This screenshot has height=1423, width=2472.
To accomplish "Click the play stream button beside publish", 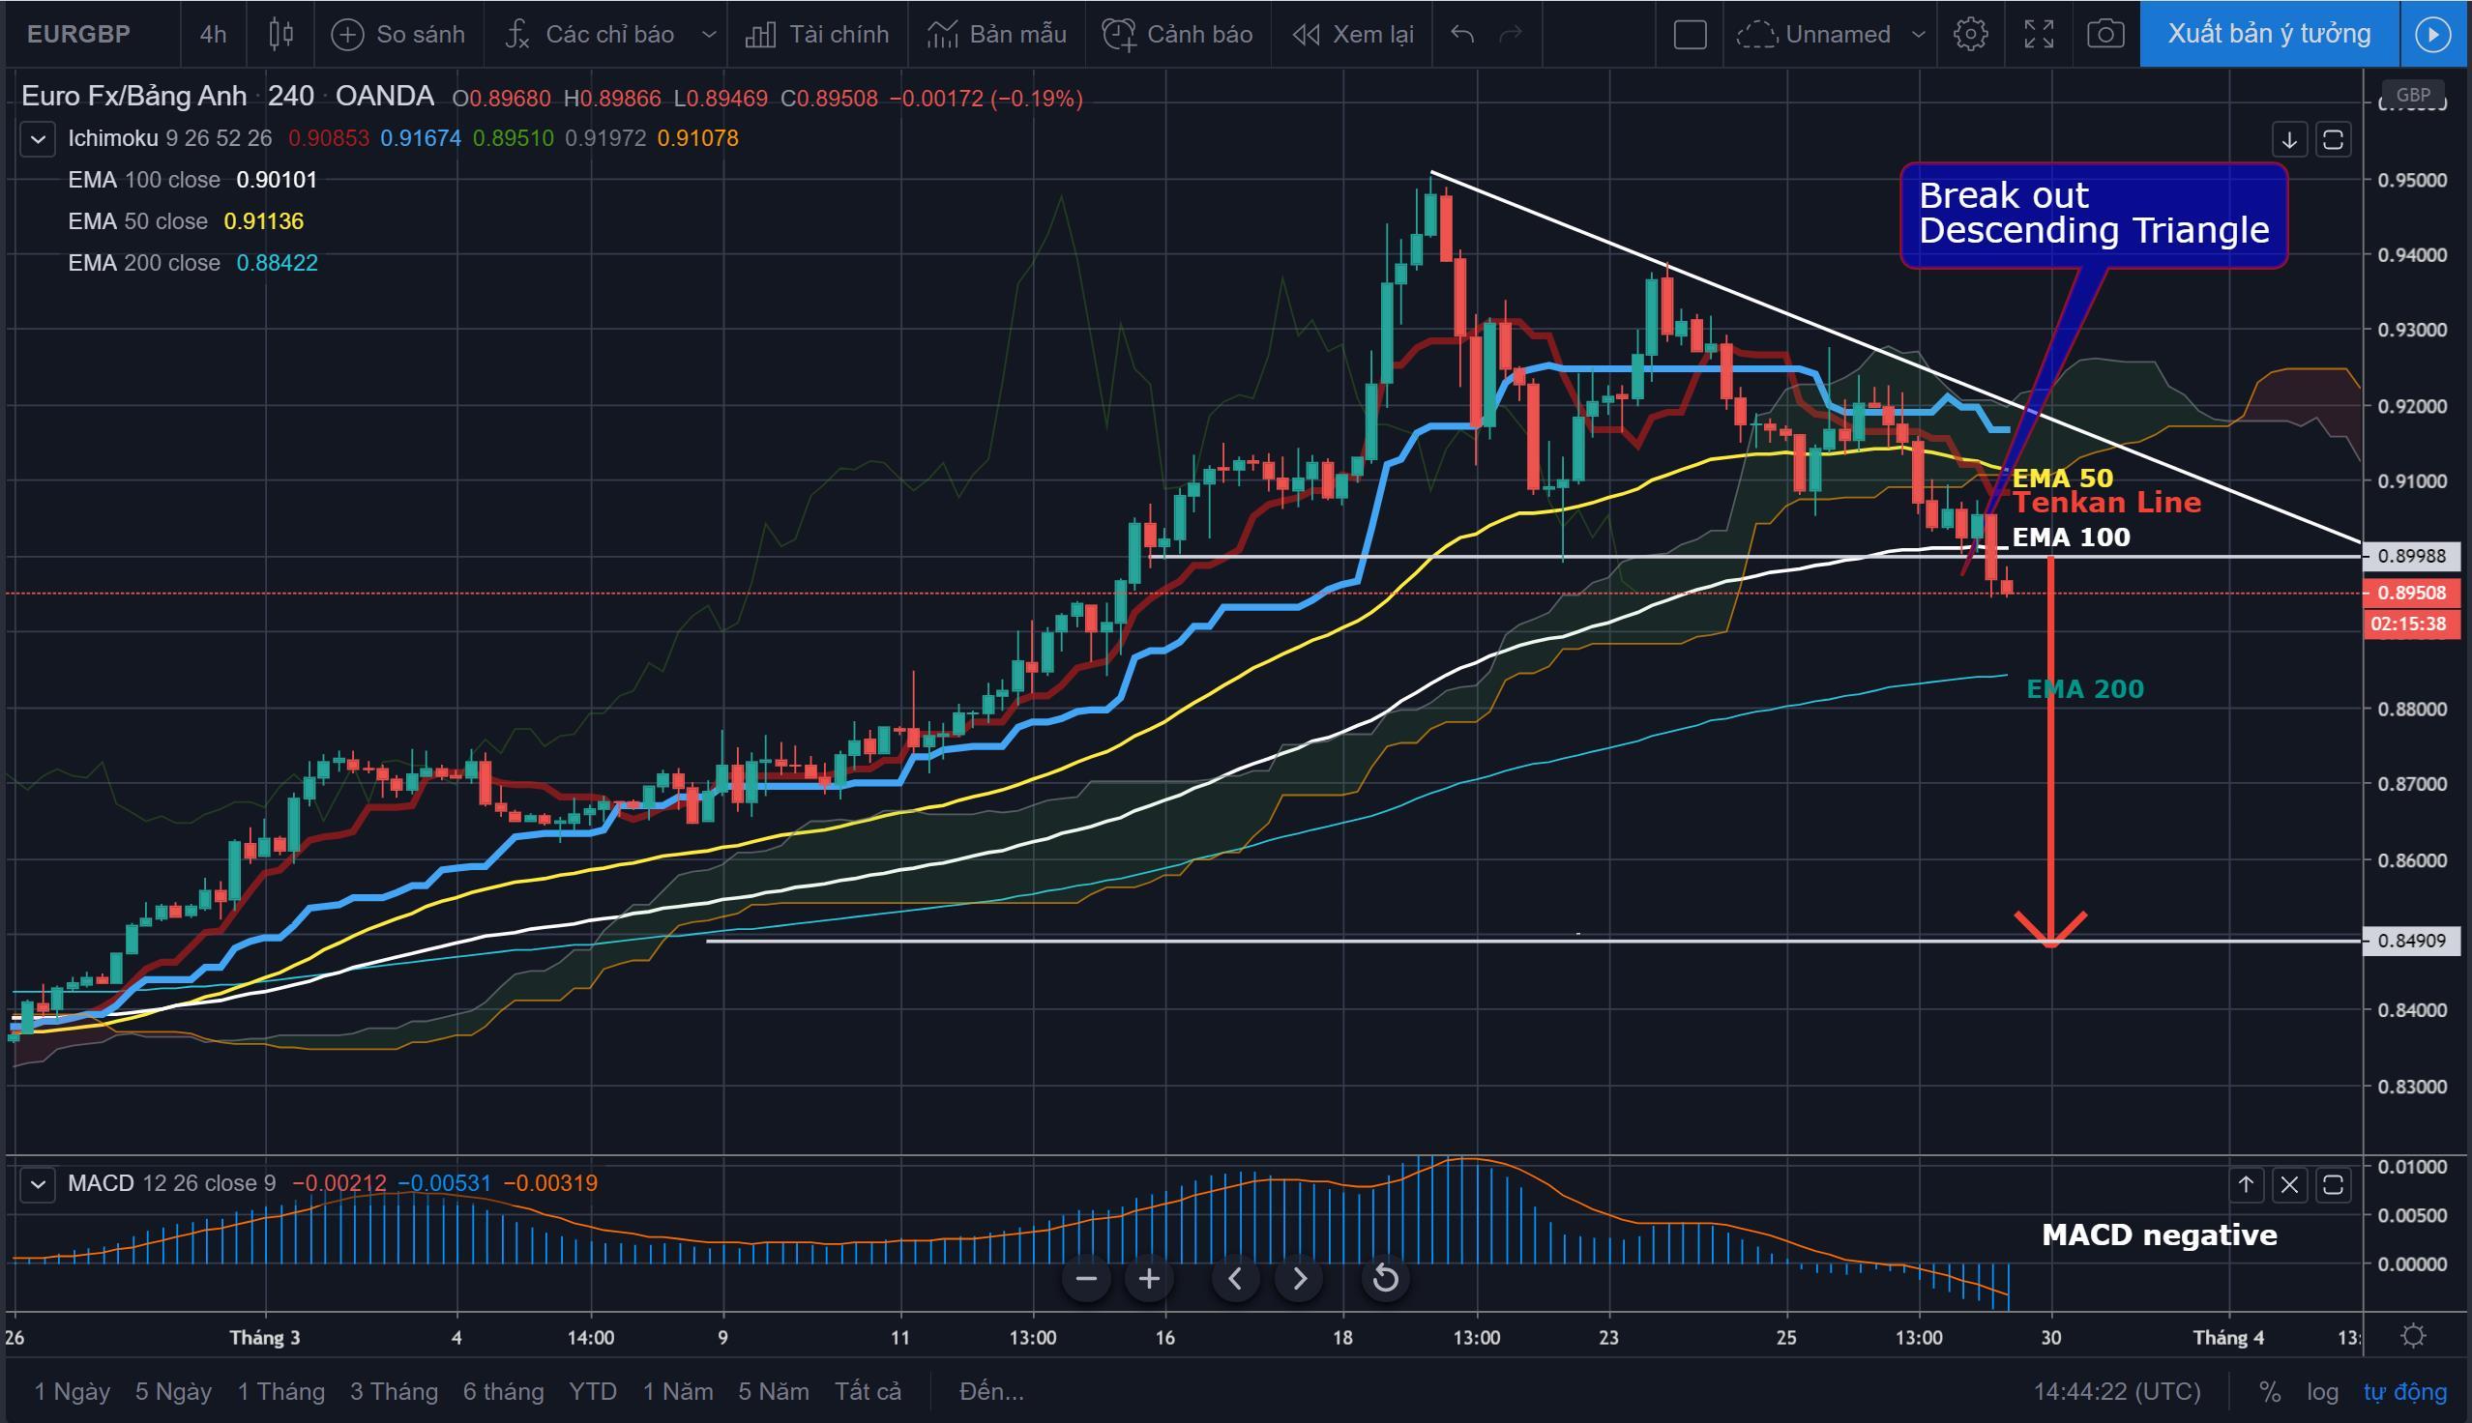I will point(2433,34).
